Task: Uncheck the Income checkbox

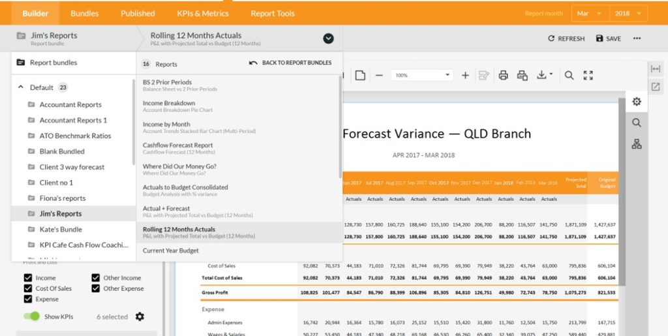Action: click(x=28, y=278)
